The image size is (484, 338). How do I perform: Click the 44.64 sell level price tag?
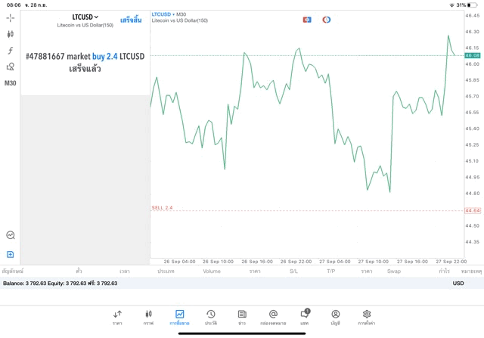pyautogui.click(x=473, y=210)
